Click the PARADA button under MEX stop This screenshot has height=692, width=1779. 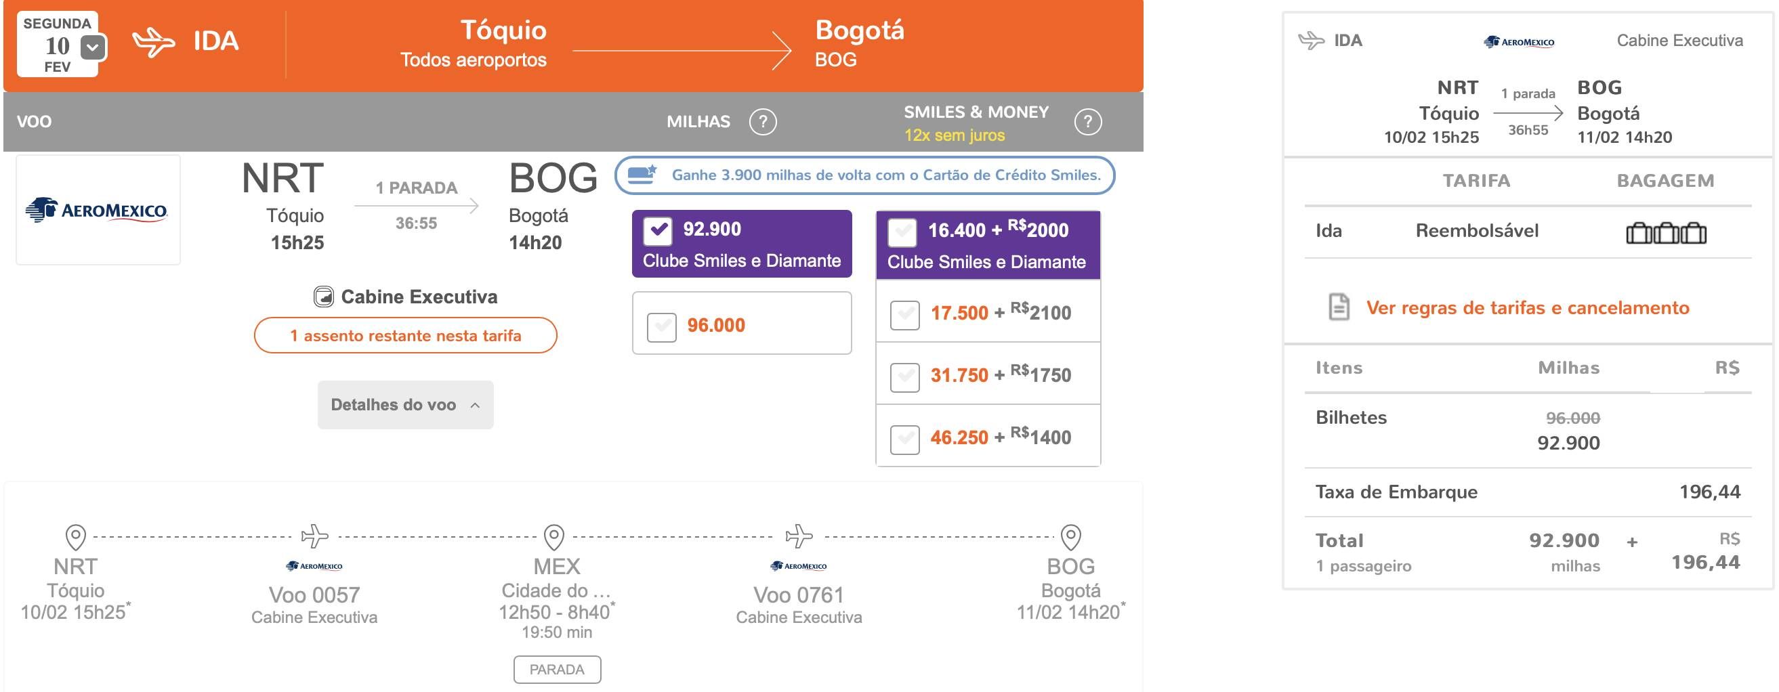click(x=557, y=669)
